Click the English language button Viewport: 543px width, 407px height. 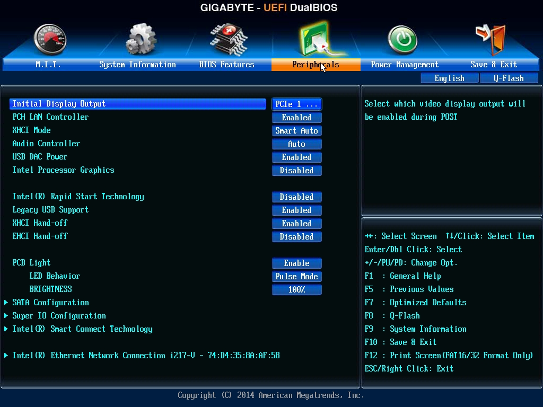coord(450,78)
